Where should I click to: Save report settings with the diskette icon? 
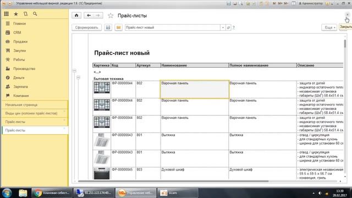tap(108, 28)
